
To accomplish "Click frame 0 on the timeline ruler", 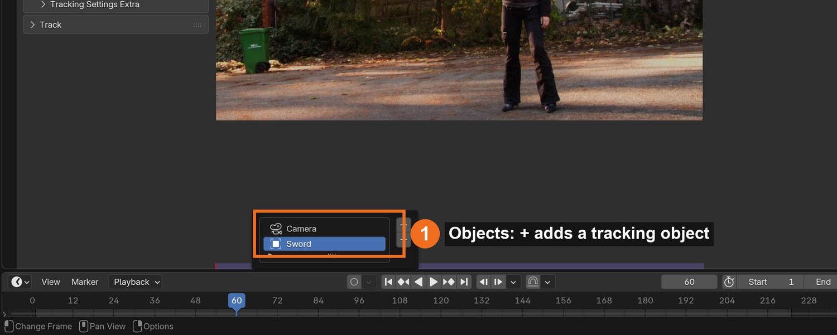I will (32, 300).
